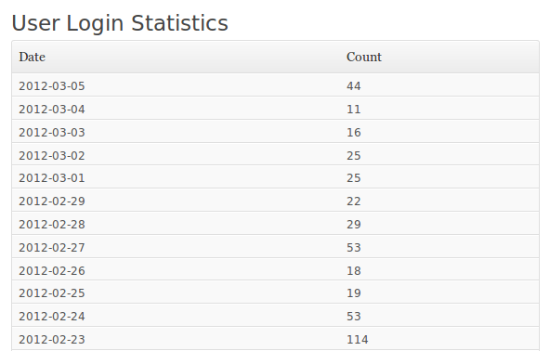Screen dimensions: 550x351
Task: Click the count 18 cell
Action: click(x=354, y=270)
